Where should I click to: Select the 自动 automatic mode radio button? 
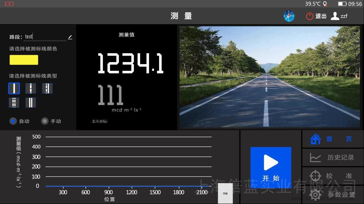(x=13, y=121)
